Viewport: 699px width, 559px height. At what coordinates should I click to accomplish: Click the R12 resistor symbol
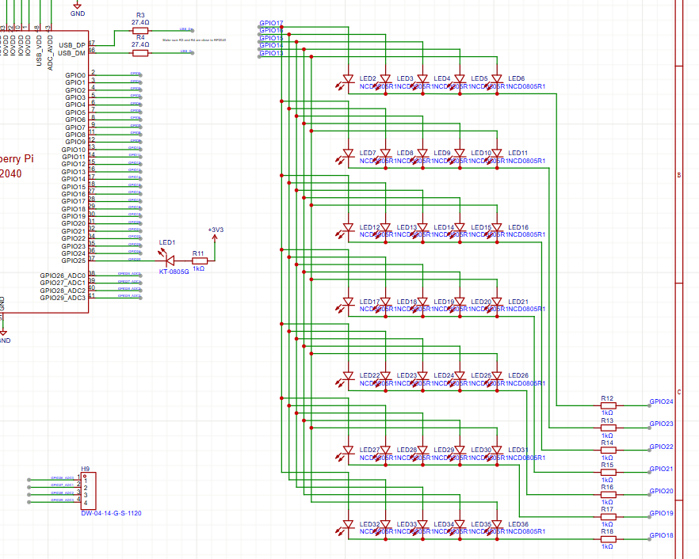click(607, 405)
